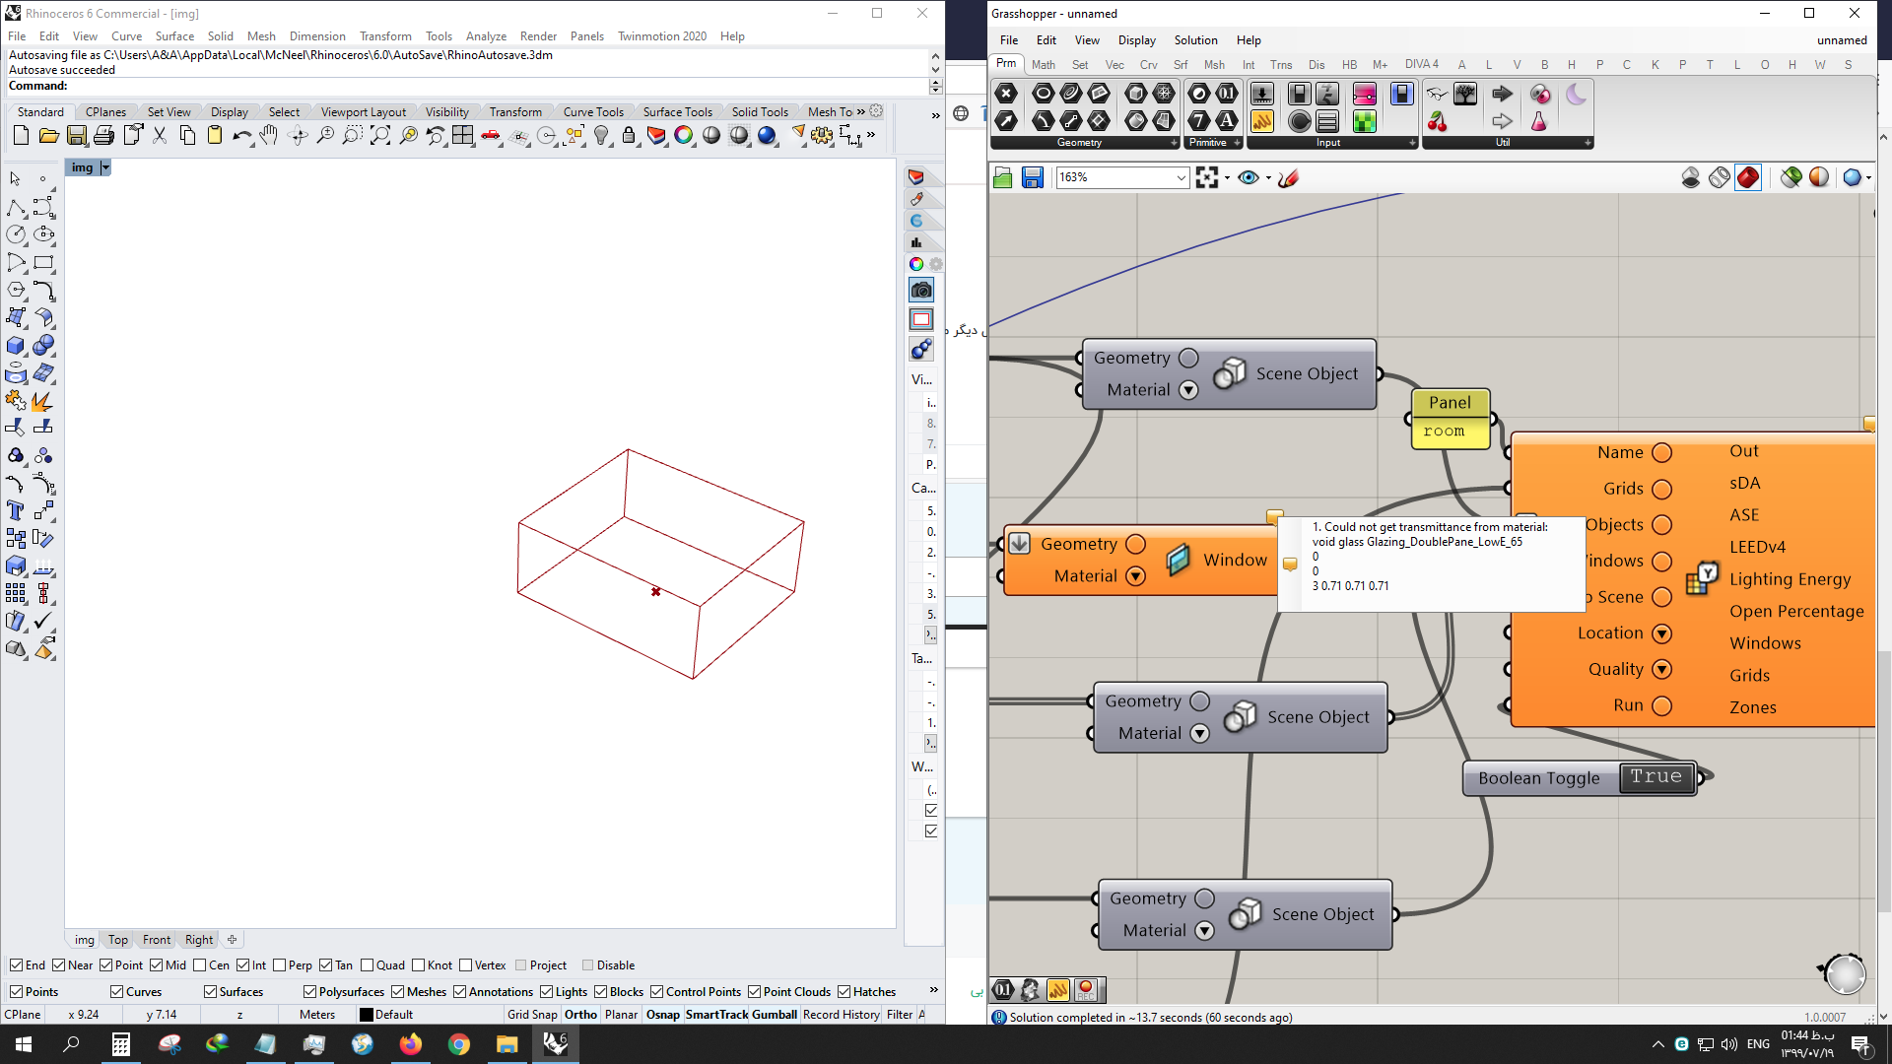Open Chrome from the taskbar
Screen dimensions: 1892x1064
point(458,1044)
